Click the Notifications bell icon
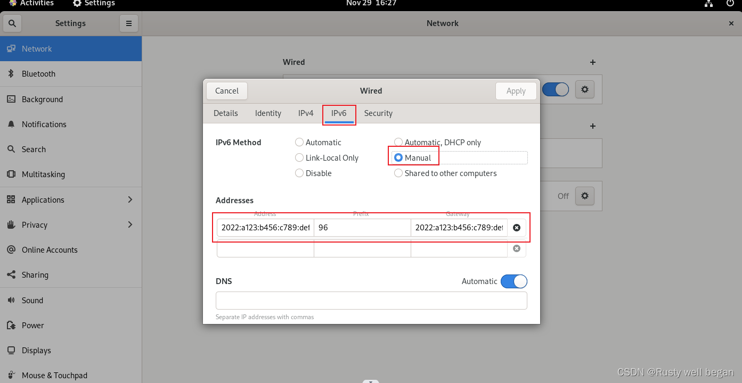 point(11,124)
